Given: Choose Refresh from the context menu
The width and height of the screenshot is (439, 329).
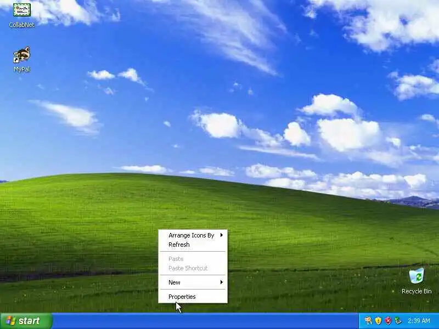Looking at the screenshot, I should pyautogui.click(x=193, y=245).
